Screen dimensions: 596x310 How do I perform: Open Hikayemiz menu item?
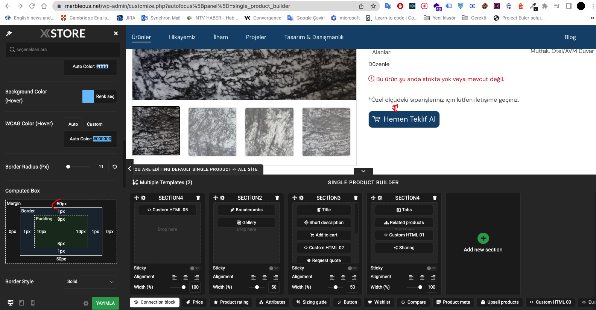182,37
